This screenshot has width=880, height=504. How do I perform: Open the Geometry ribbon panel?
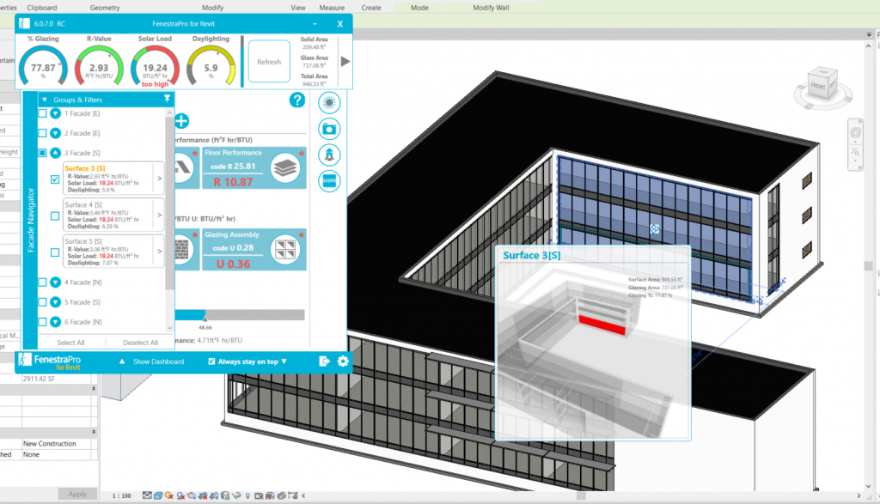105,8
